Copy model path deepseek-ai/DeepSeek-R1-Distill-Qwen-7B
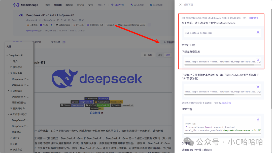The height and width of the screenshot is (153, 272). [83, 20]
